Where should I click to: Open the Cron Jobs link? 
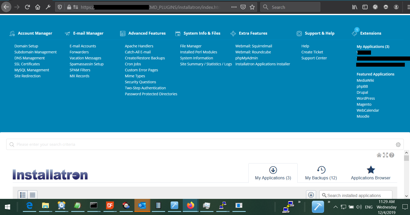(x=133, y=64)
